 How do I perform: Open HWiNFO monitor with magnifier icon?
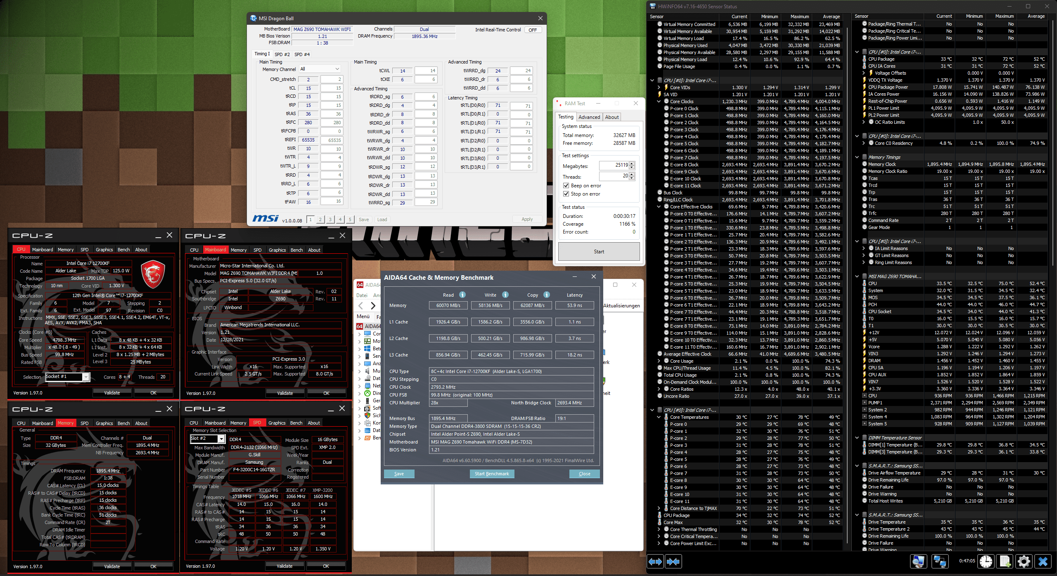(919, 561)
